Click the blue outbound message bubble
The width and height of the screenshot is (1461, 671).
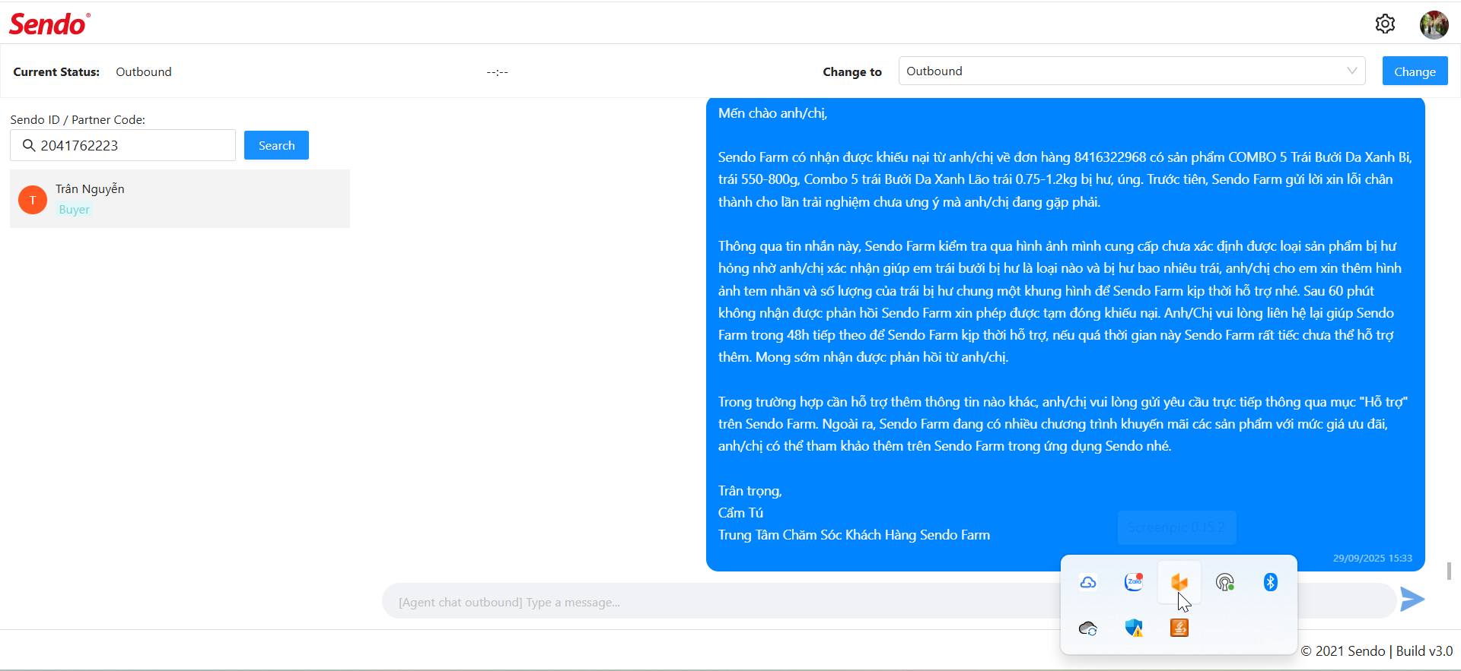pyautogui.click(x=1065, y=334)
